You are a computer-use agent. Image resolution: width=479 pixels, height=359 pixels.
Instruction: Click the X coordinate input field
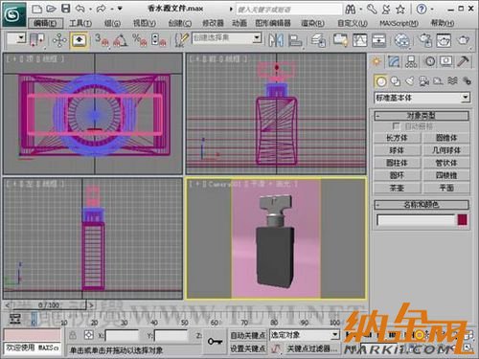(122, 336)
